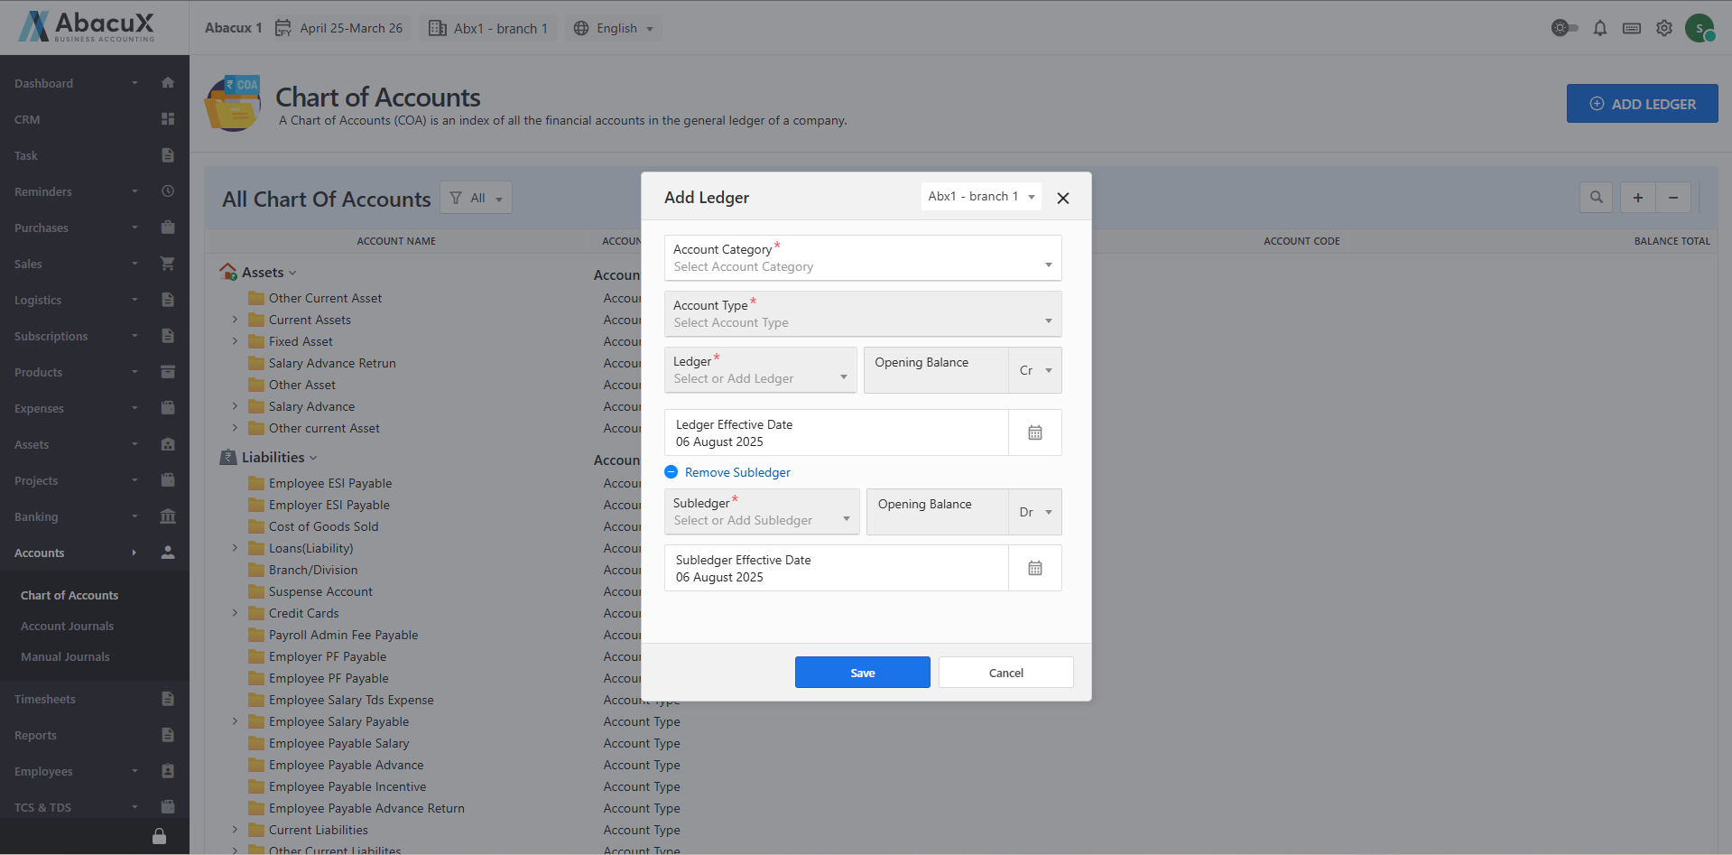
Task: Open Account Journals in sidebar
Action: [x=68, y=627]
